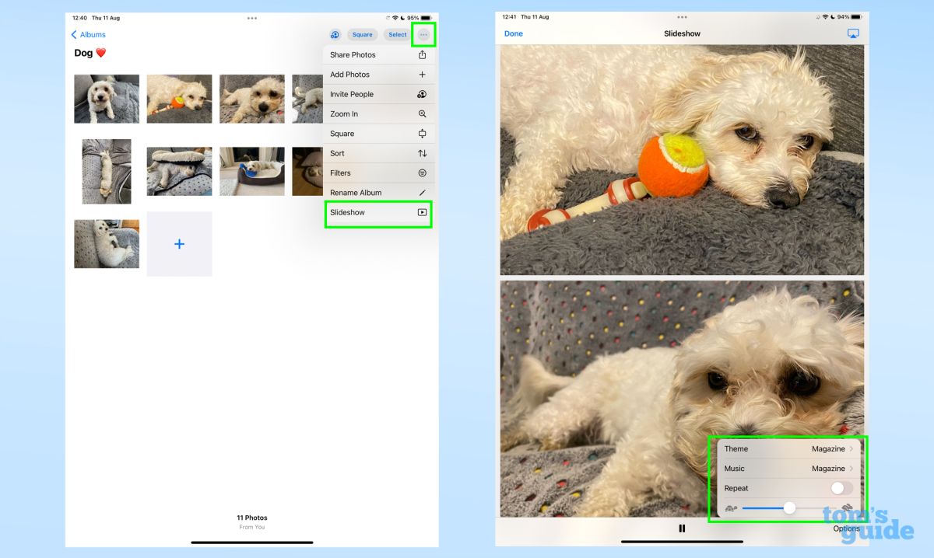Screen dimensions: 934x558
Task: Click the share icon beside Share Photos
Action: pos(423,54)
